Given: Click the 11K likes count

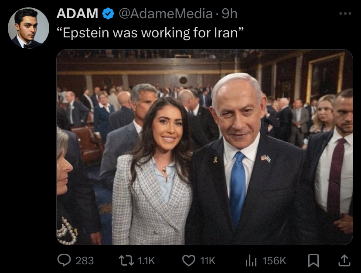Looking at the screenshot, I should [208, 261].
